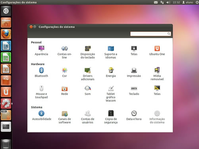Open the Ubuntu Dash home launcher
Viewport: 199px width, 149px height.
coord(6,11)
